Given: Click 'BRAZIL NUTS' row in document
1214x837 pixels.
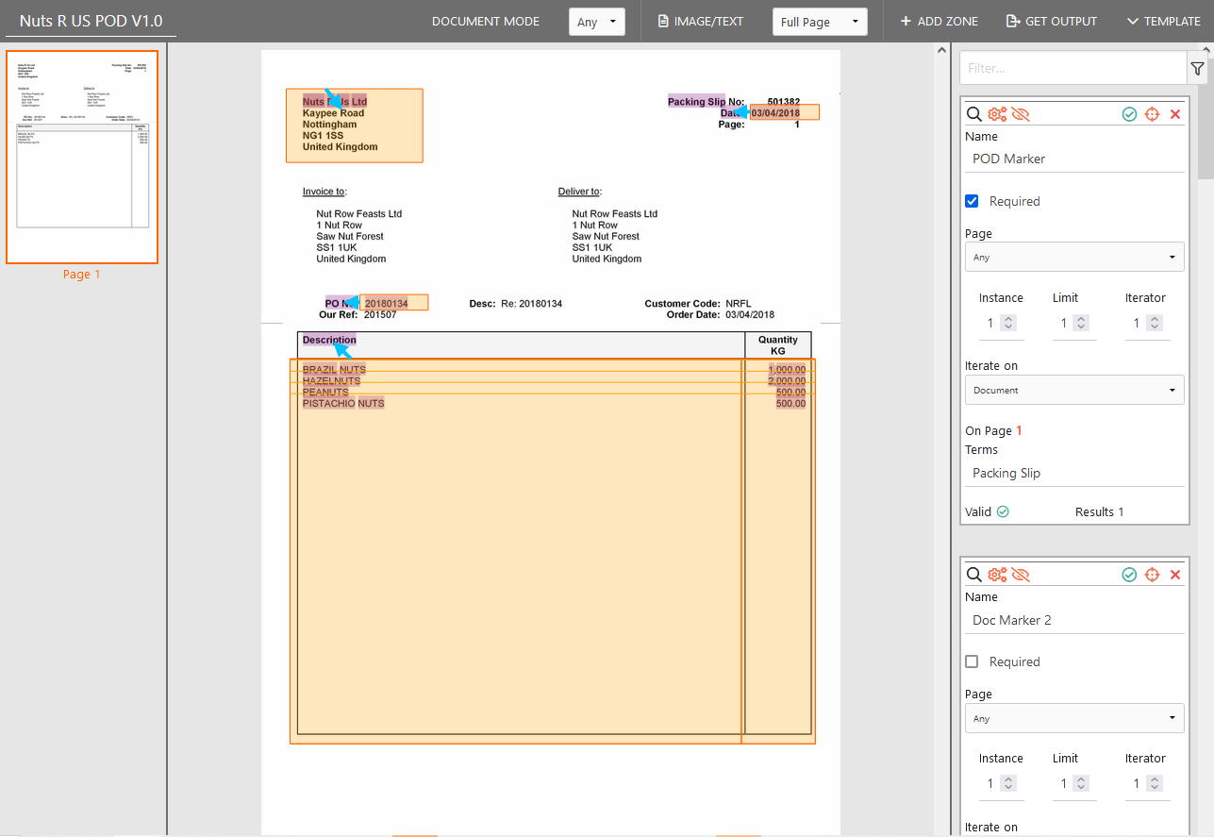Looking at the screenshot, I should [x=334, y=370].
